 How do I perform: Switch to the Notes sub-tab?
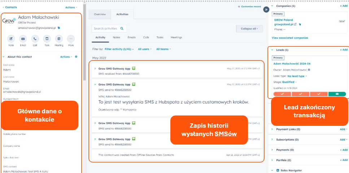117,37
